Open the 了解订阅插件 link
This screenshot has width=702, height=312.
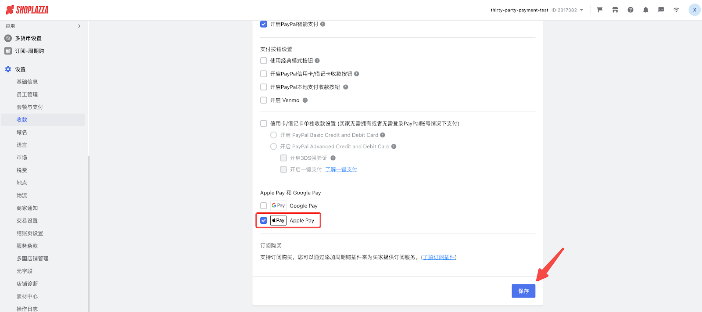pyautogui.click(x=439, y=257)
